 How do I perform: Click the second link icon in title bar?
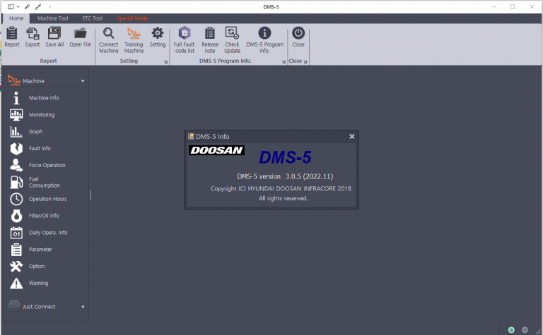(38, 6)
